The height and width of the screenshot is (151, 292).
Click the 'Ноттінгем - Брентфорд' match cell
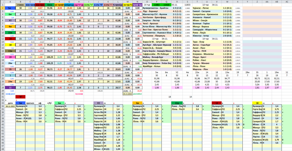coord(157,17)
